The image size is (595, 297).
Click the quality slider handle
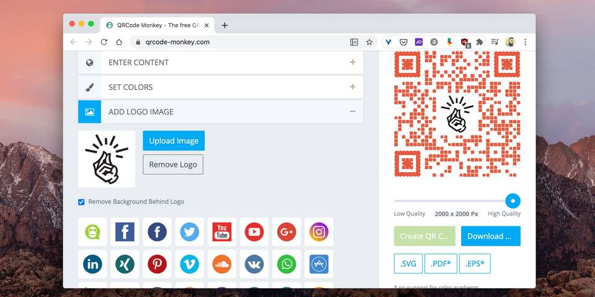(x=513, y=200)
